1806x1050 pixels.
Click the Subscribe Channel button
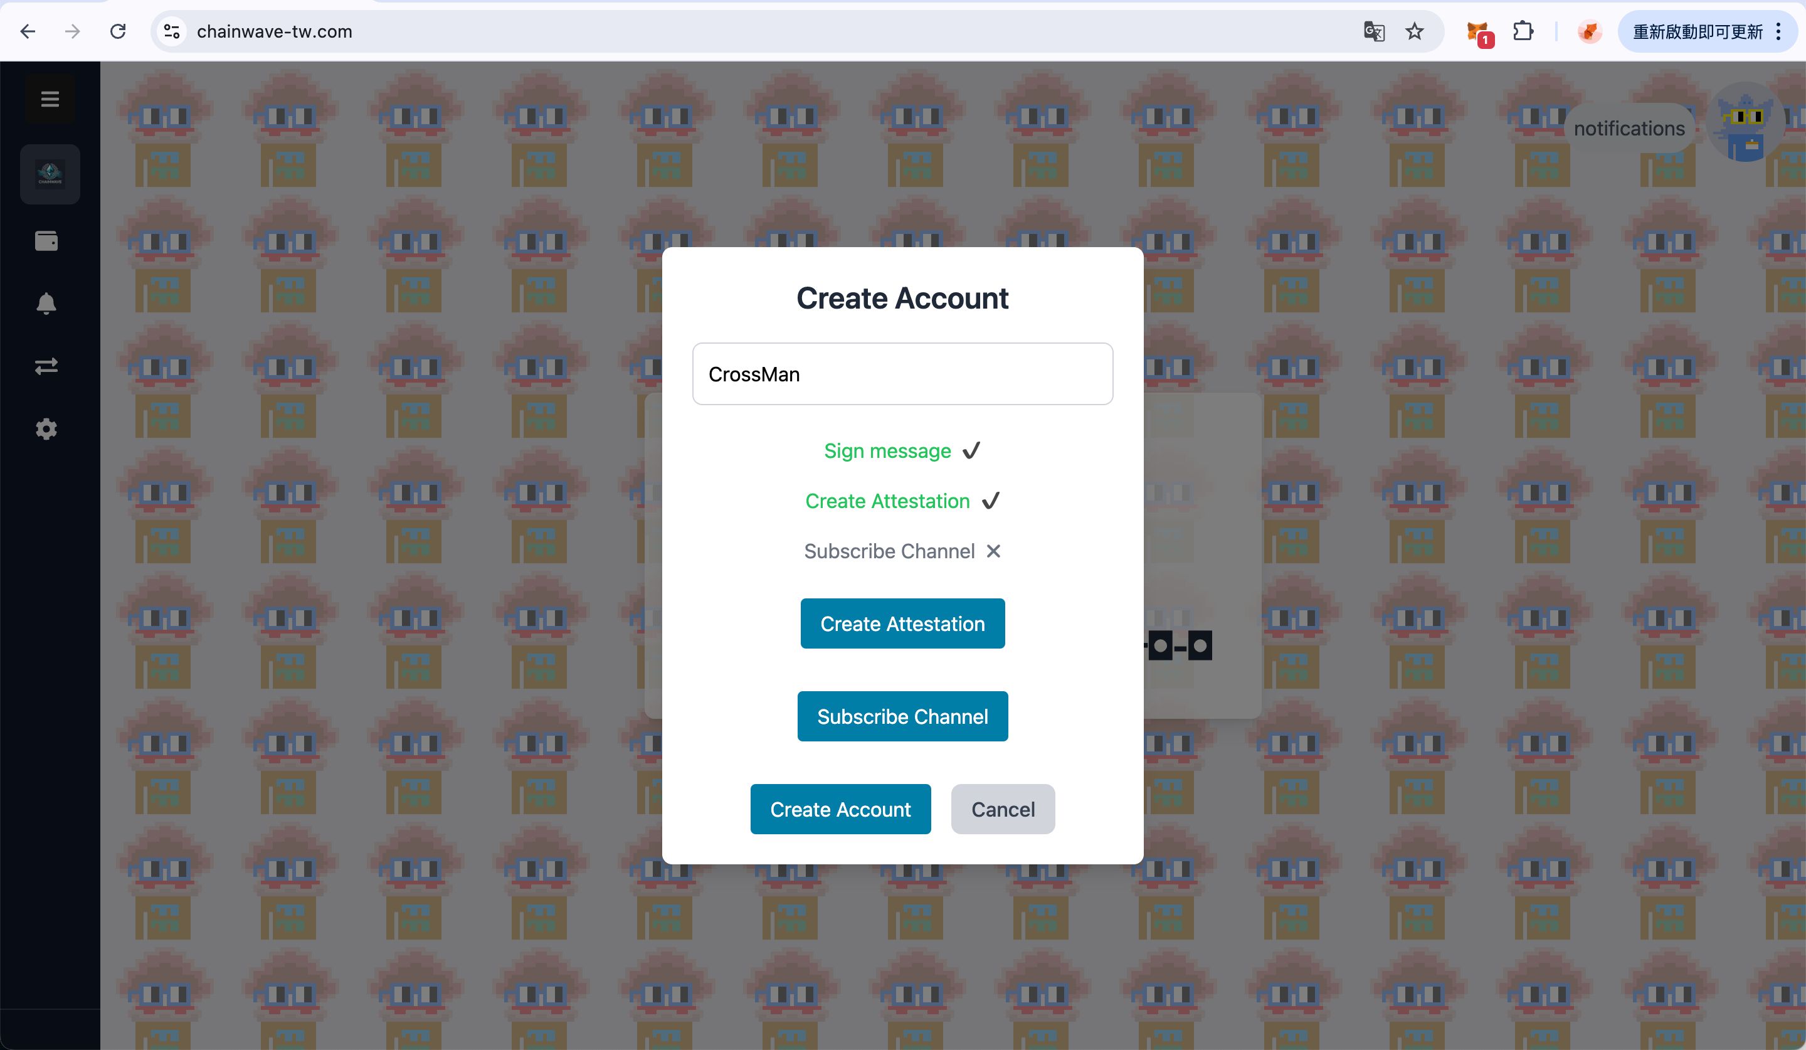[903, 716]
